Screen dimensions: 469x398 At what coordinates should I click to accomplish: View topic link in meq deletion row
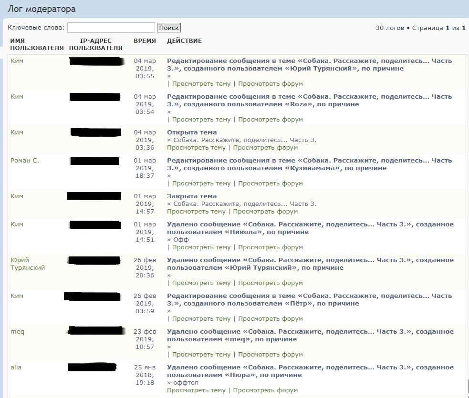click(201, 355)
